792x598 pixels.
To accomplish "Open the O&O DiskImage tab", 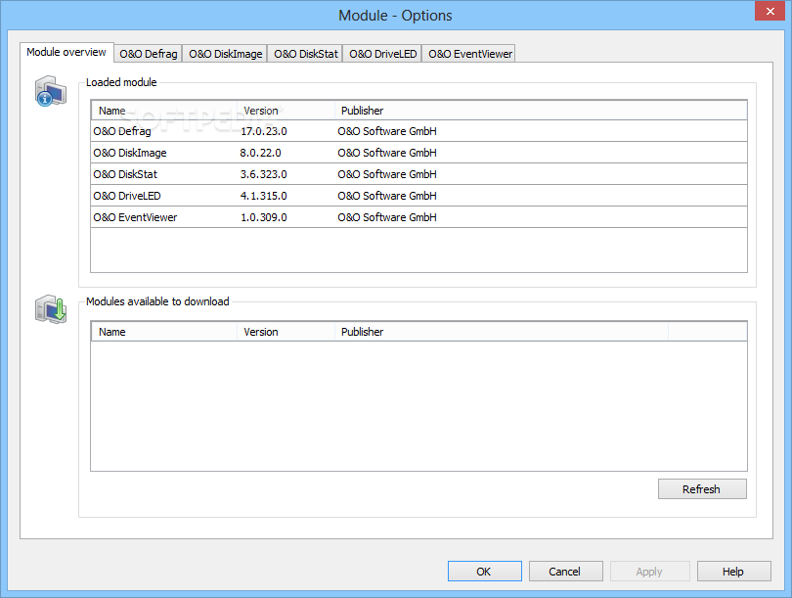I will tap(225, 54).
